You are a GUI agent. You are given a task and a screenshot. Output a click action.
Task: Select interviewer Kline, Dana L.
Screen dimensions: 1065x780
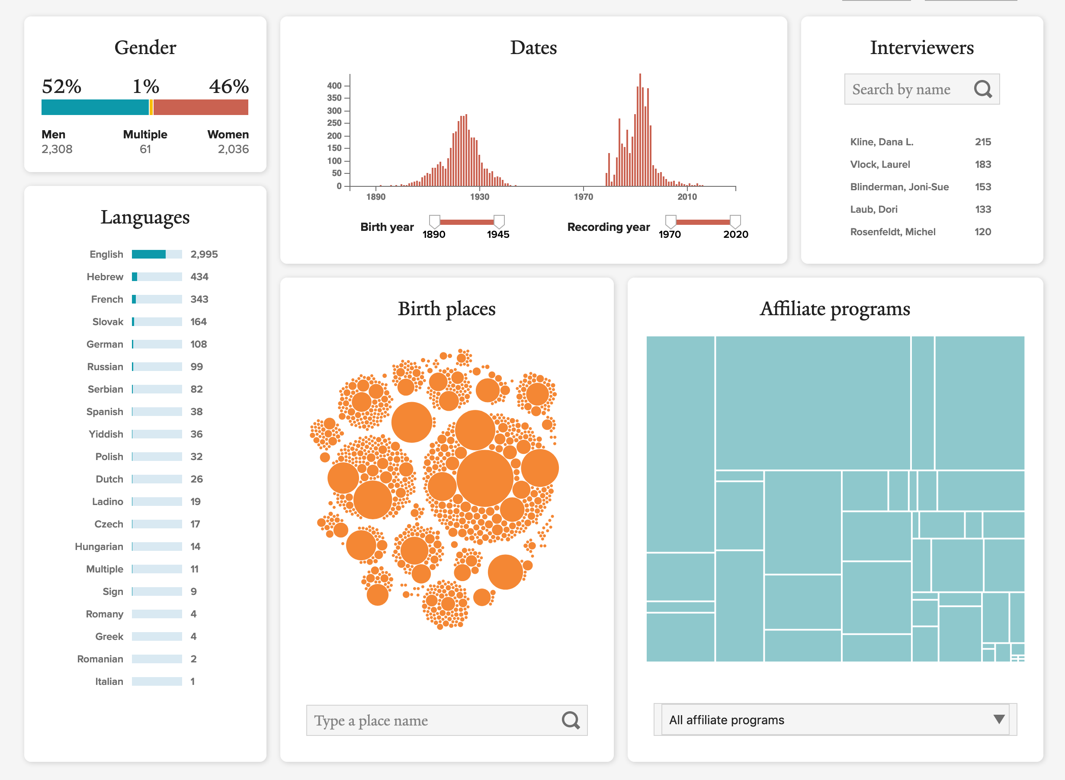tap(881, 141)
